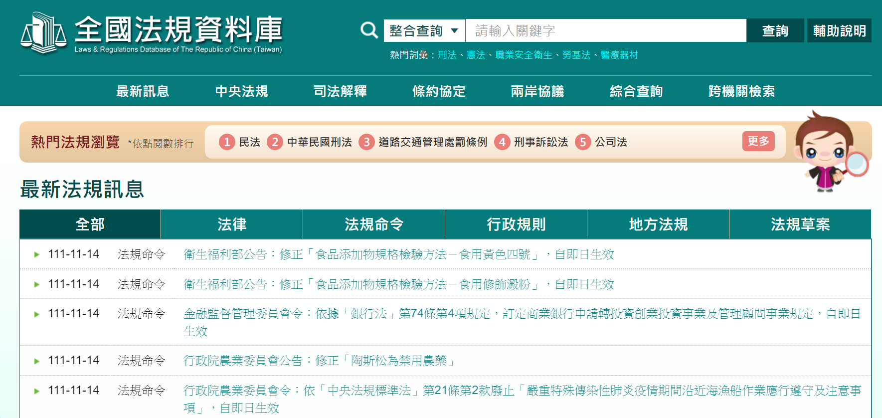Open notice about 食用修飾澱粉 test method
The image size is (882, 418).
pyautogui.click(x=399, y=284)
